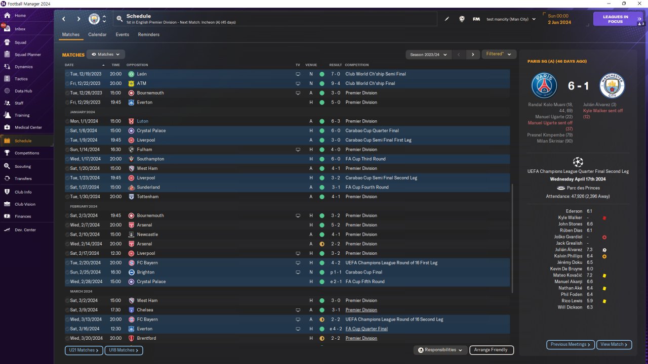Open the Responsibilities dropdown
The height and width of the screenshot is (364, 648).
[x=440, y=350]
